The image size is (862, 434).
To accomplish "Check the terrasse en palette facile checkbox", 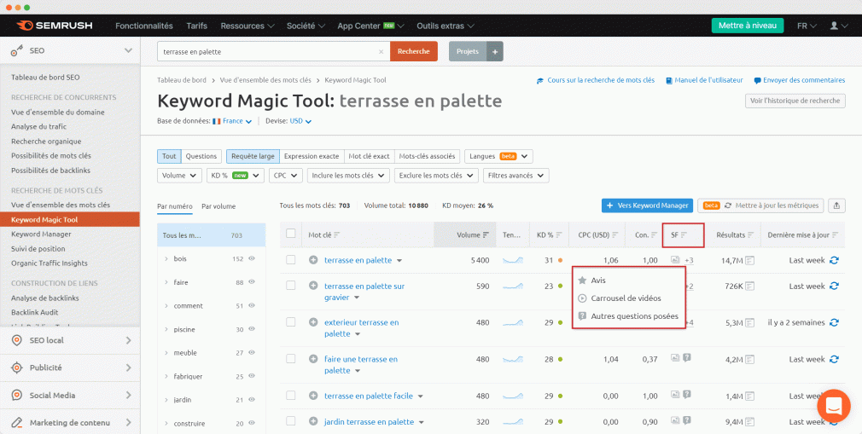I will tap(291, 396).
